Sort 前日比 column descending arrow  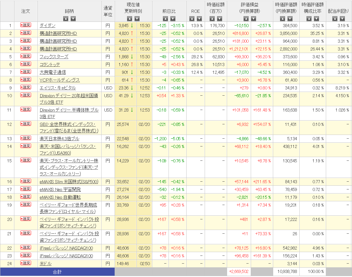(173, 19)
